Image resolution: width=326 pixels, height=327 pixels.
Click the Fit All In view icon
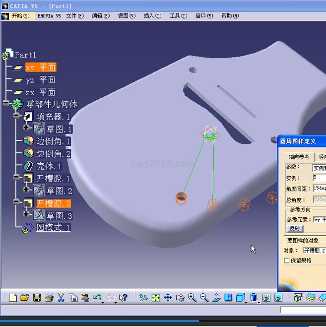156,298
